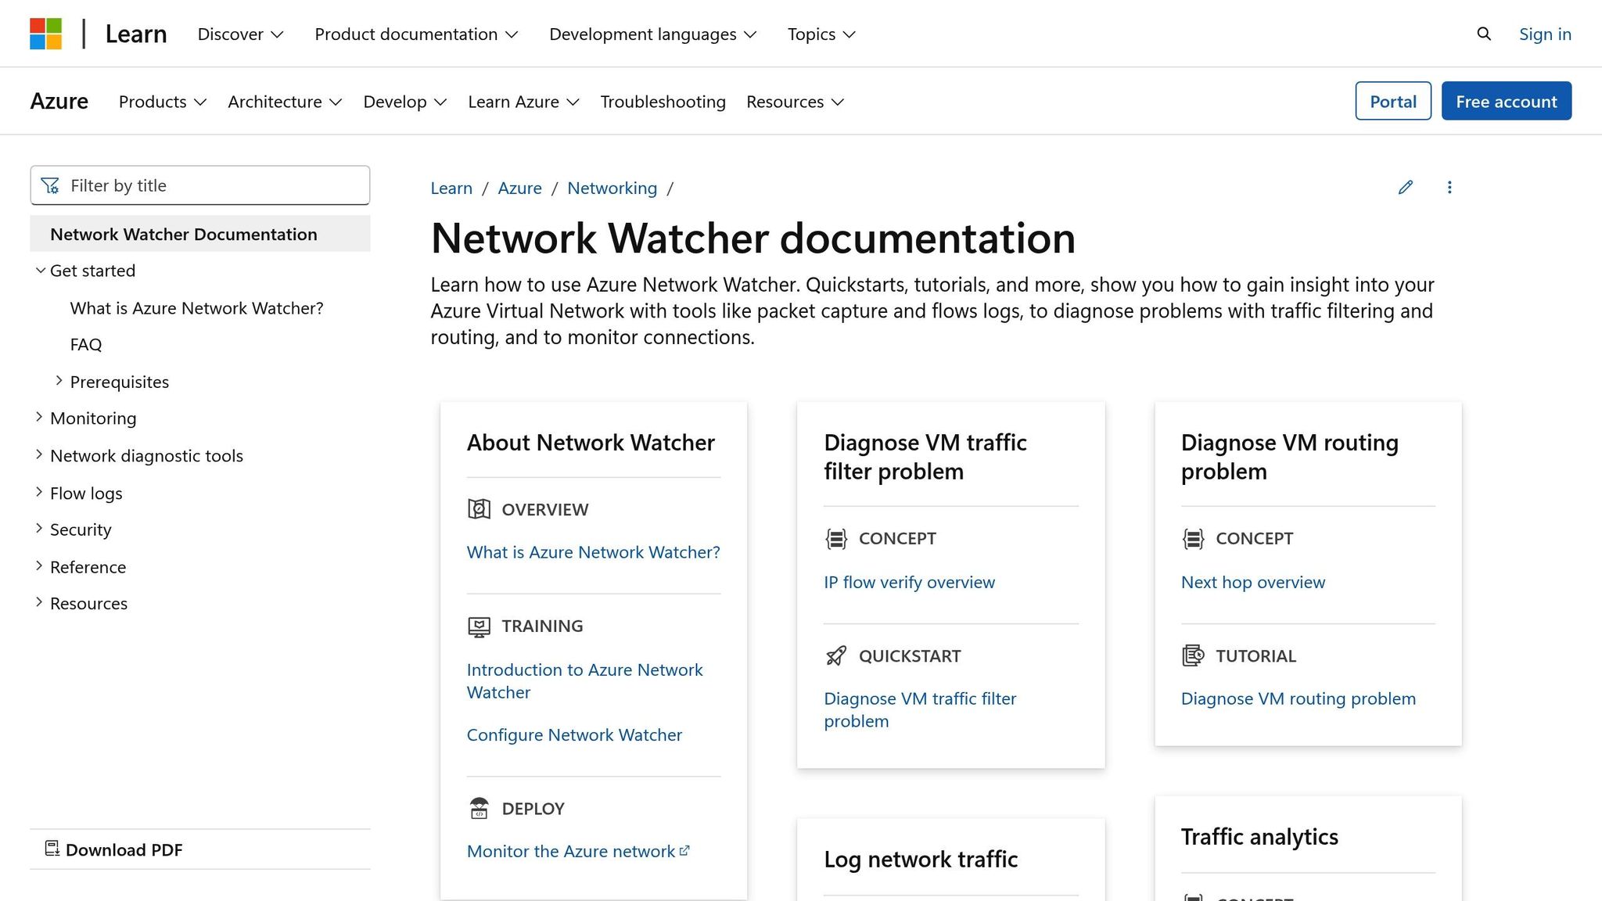Click the Networking breadcrumb
The height and width of the screenshot is (901, 1602).
click(x=612, y=188)
